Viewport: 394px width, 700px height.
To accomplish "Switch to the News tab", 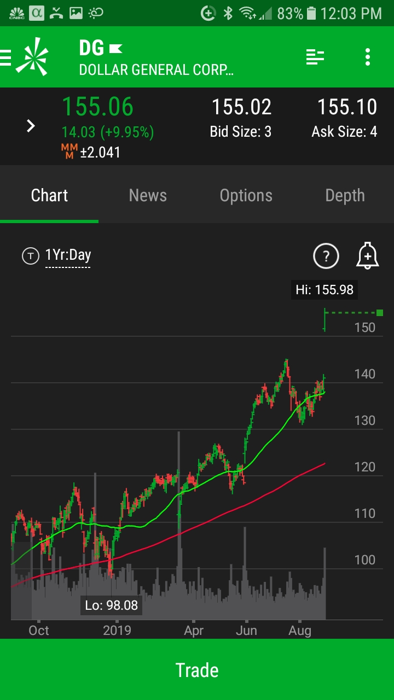I will (x=148, y=196).
